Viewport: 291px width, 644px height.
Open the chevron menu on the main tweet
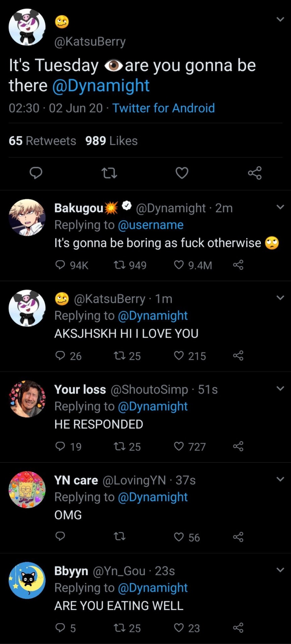point(280,19)
